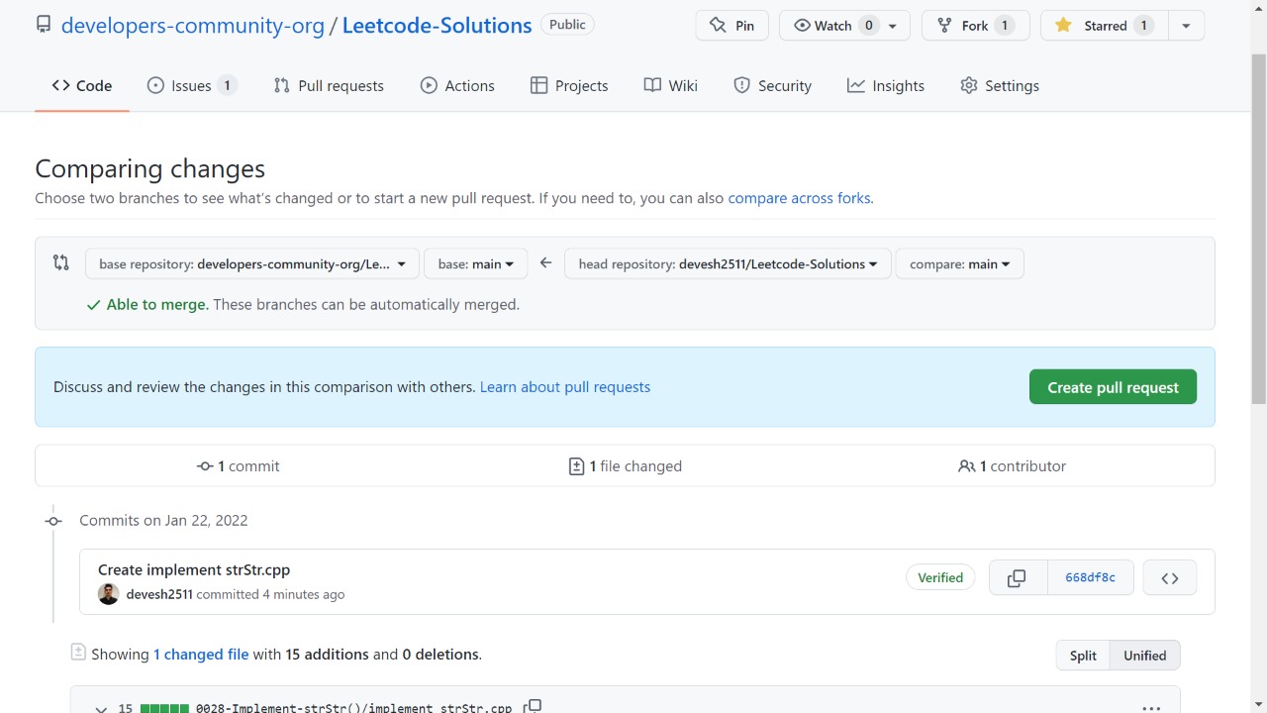The width and height of the screenshot is (1267, 713).
Task: Open repository Settings tab
Action: (x=1000, y=86)
